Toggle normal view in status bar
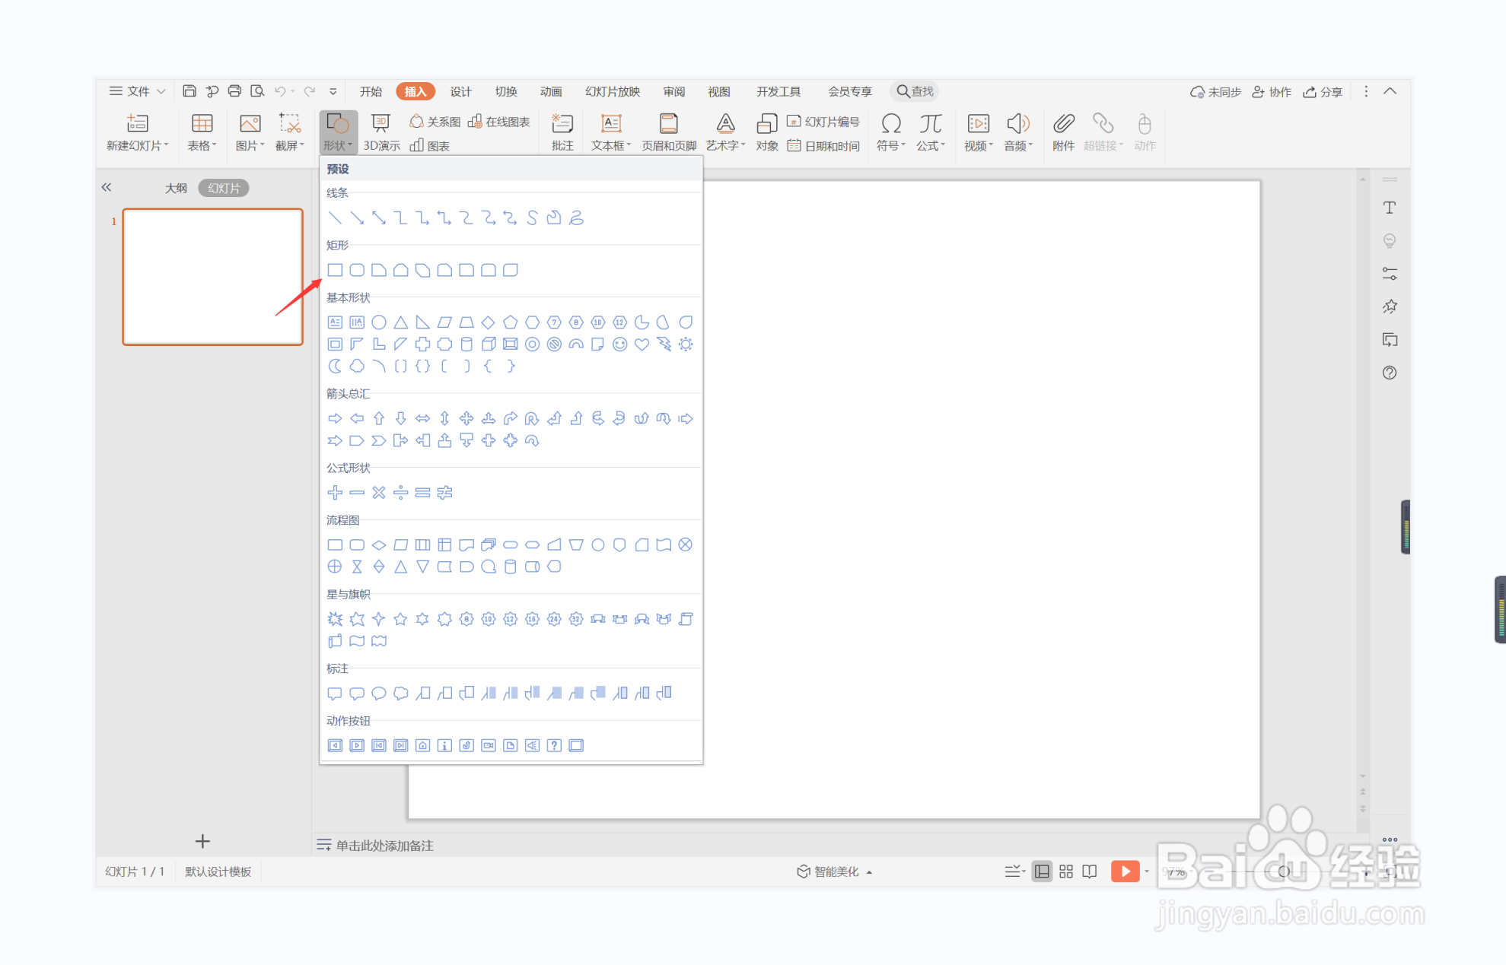Image resolution: width=1506 pixels, height=965 pixels. tap(1042, 871)
